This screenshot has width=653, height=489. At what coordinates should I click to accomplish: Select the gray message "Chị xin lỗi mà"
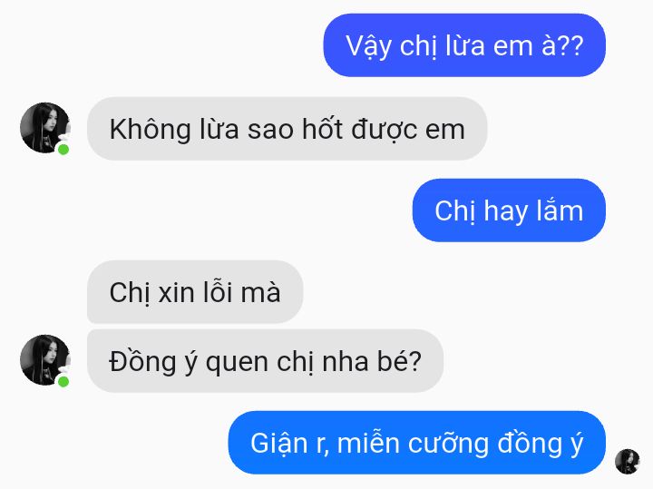(x=195, y=291)
